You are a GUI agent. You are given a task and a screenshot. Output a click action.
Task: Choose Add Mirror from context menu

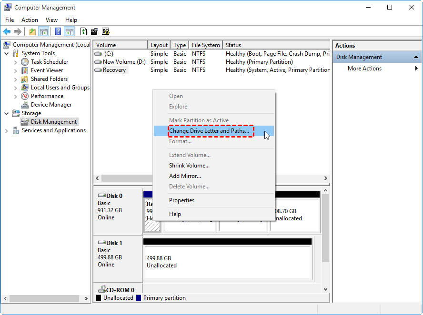pyautogui.click(x=214, y=176)
